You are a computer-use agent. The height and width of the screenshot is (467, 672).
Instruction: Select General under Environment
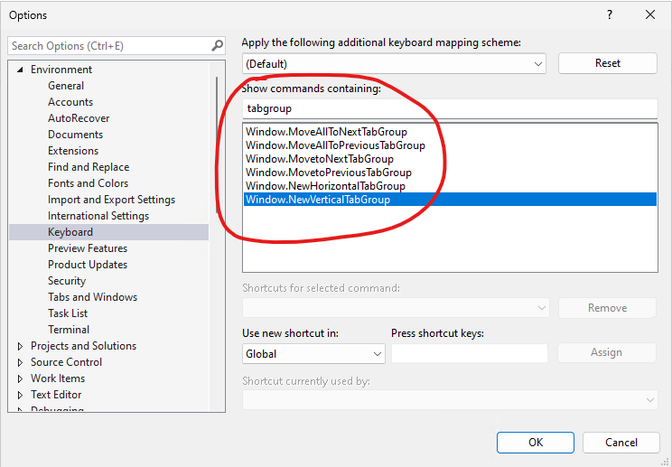pyautogui.click(x=66, y=86)
